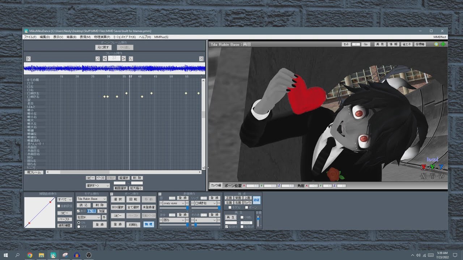Click the 物理 physics button

[149, 224]
